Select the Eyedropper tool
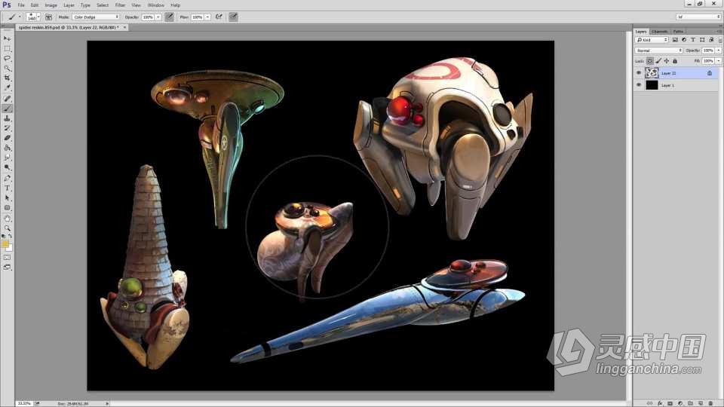This screenshot has width=724, height=407. (7, 87)
